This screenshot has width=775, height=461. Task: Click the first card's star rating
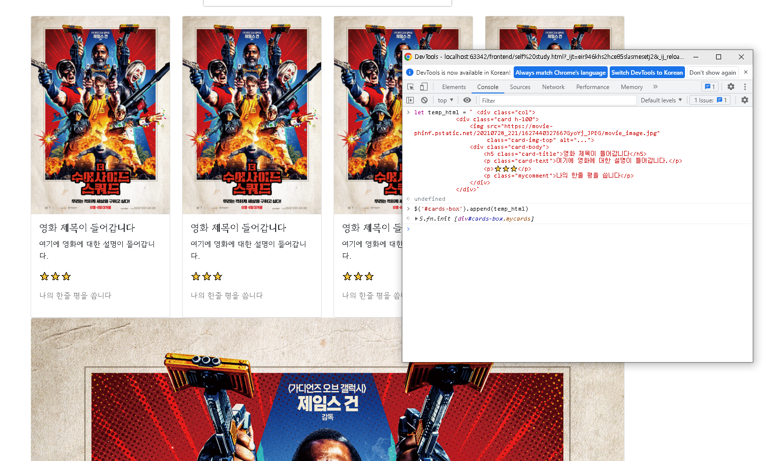(x=55, y=277)
